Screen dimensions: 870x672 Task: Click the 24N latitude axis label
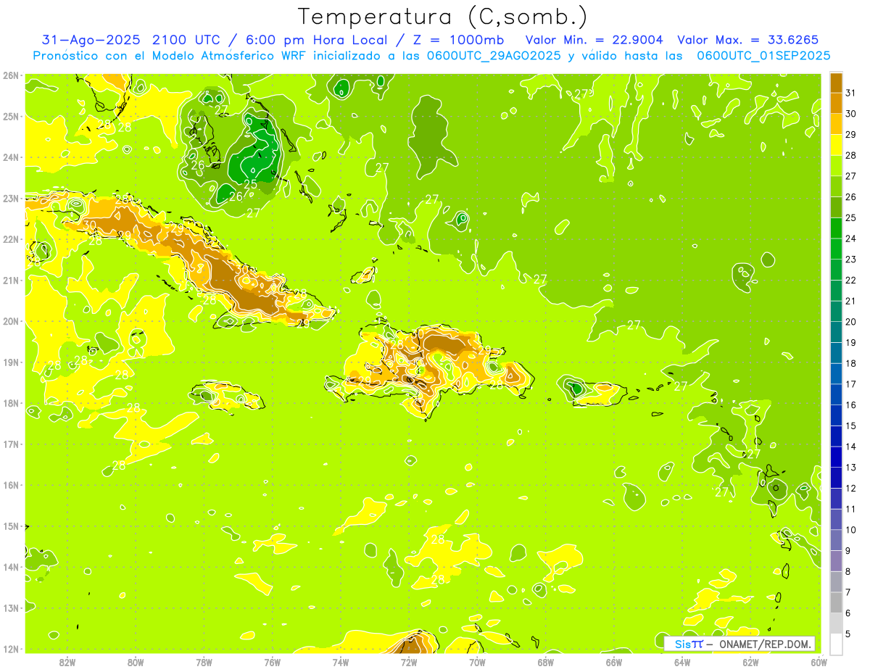click(11, 157)
